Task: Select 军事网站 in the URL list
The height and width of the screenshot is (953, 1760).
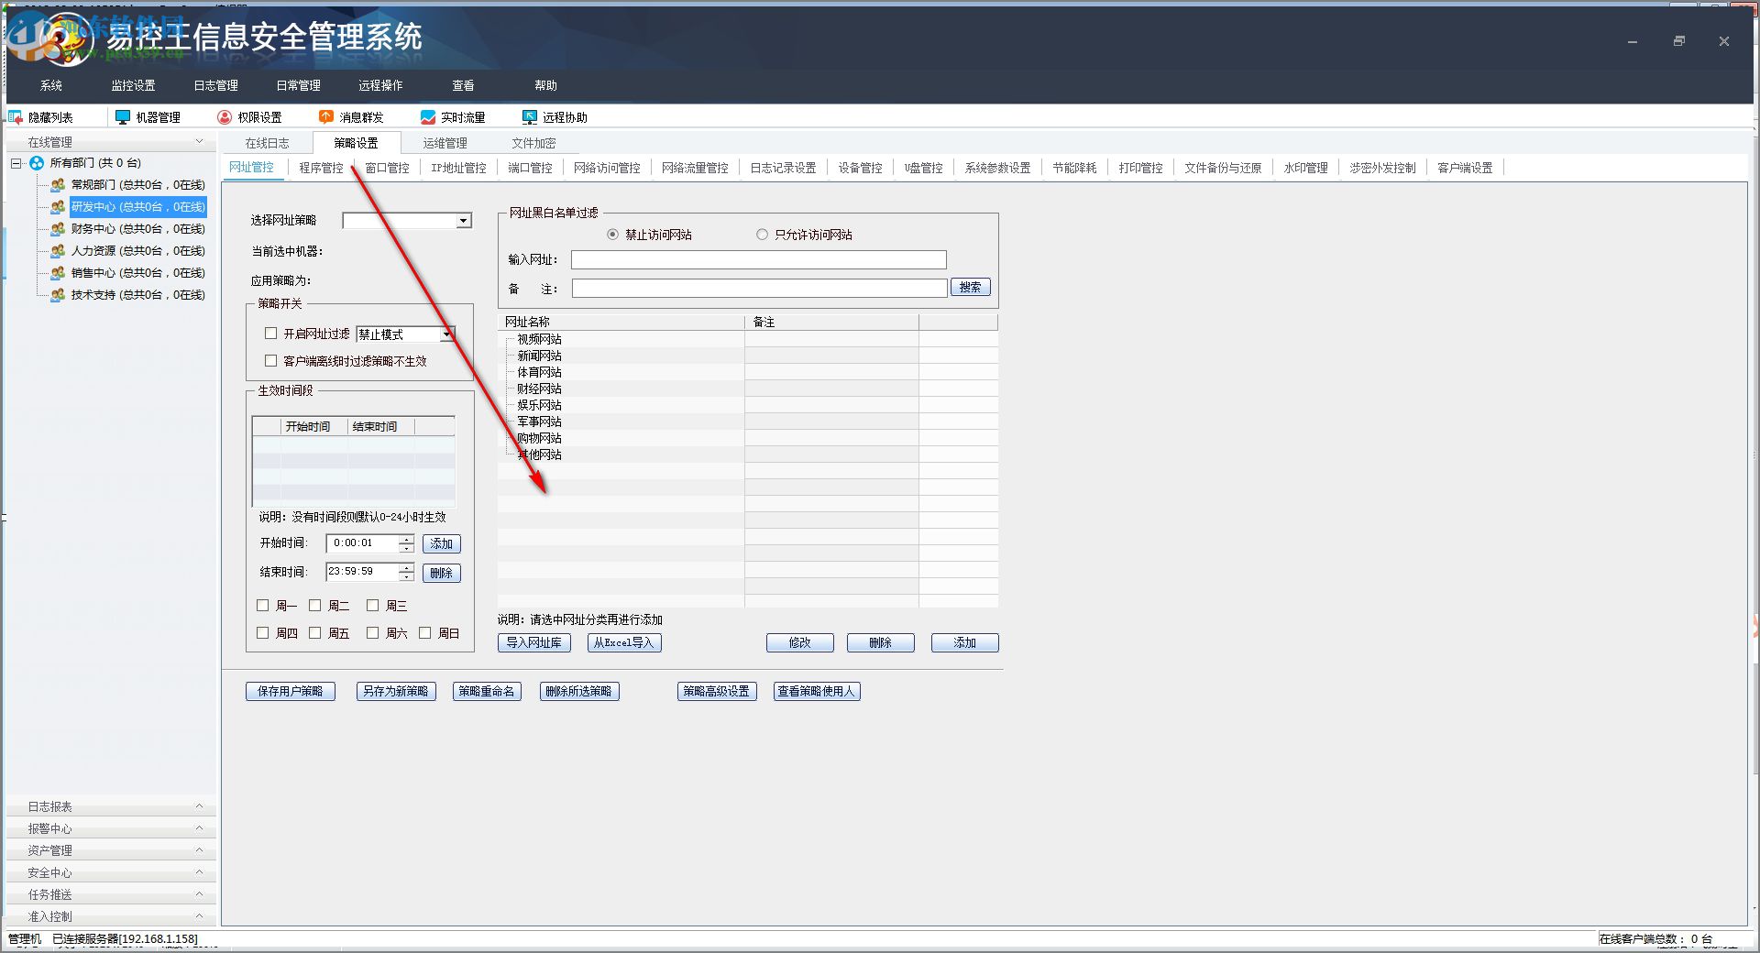Action: point(539,422)
